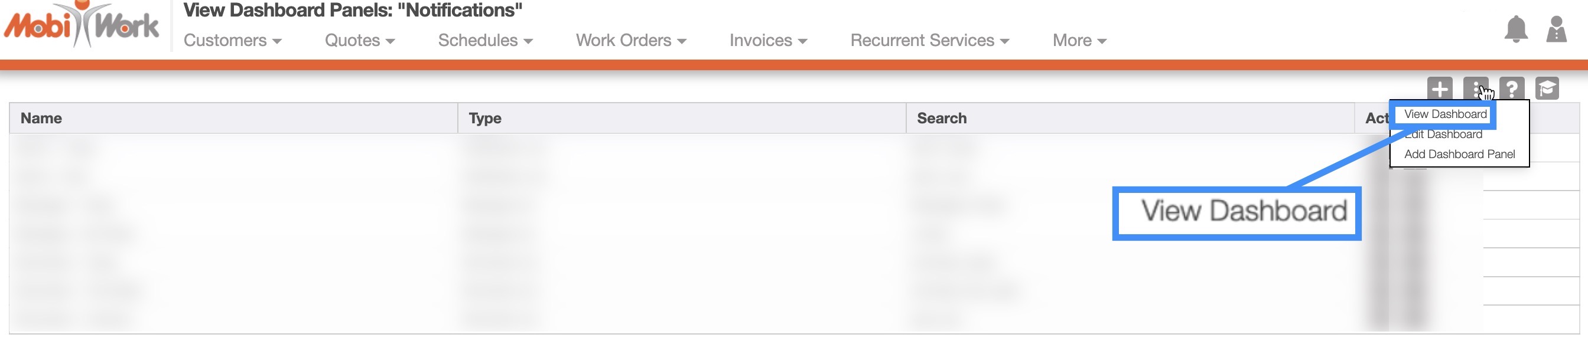Open the question mark help icon
Screen dimensions: 1588x354
tap(1512, 88)
